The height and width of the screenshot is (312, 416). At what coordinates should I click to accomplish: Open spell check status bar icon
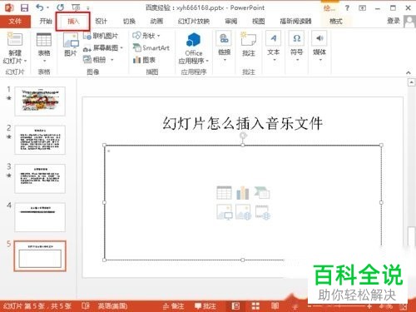(x=86, y=306)
